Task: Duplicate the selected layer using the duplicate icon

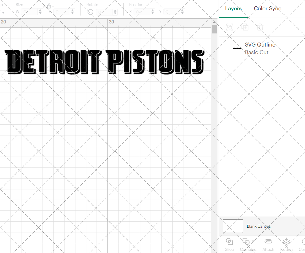Action: pos(245,27)
